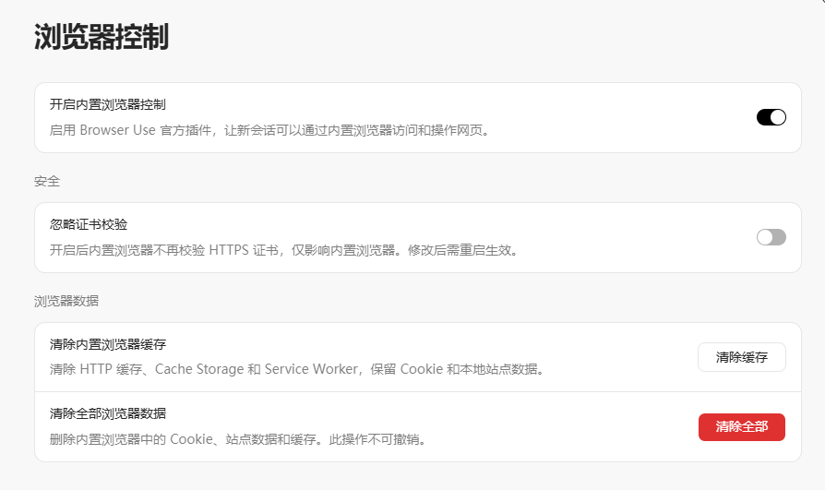Click the 清除内置浏览器缓存 row title
This screenshot has height=490, width=825.
coord(108,344)
